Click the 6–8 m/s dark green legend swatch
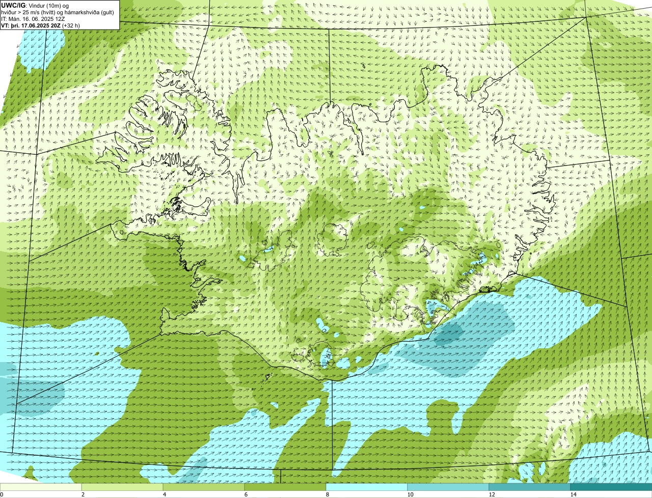This screenshot has height=498, width=652. pyautogui.click(x=285, y=487)
